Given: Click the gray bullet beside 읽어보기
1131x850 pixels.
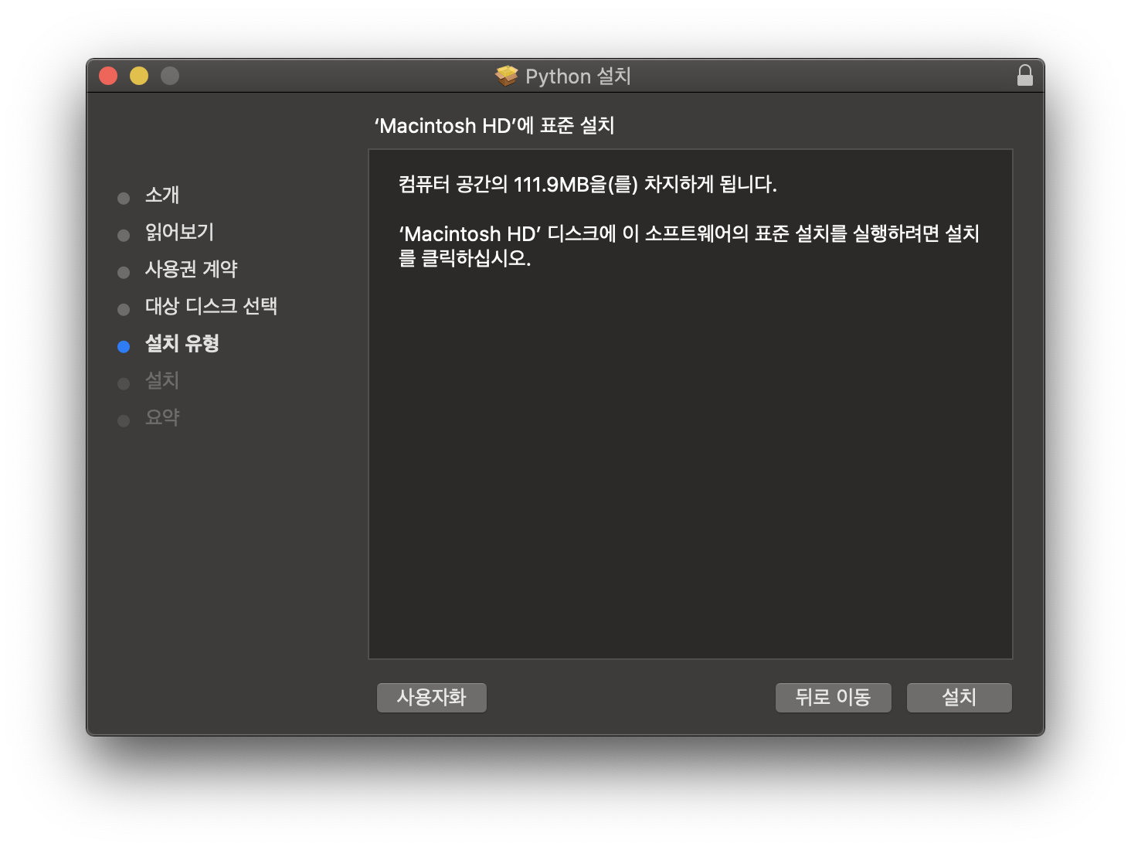Looking at the screenshot, I should coord(124,236).
